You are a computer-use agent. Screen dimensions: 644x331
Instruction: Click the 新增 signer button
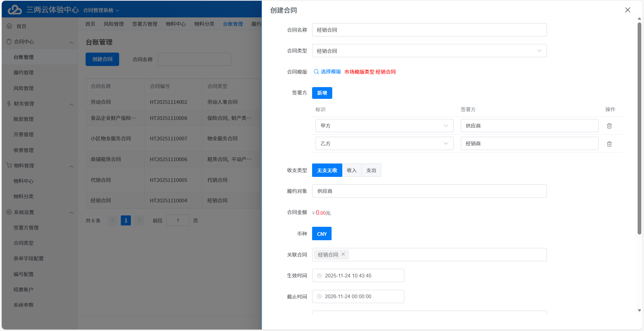(x=321, y=93)
